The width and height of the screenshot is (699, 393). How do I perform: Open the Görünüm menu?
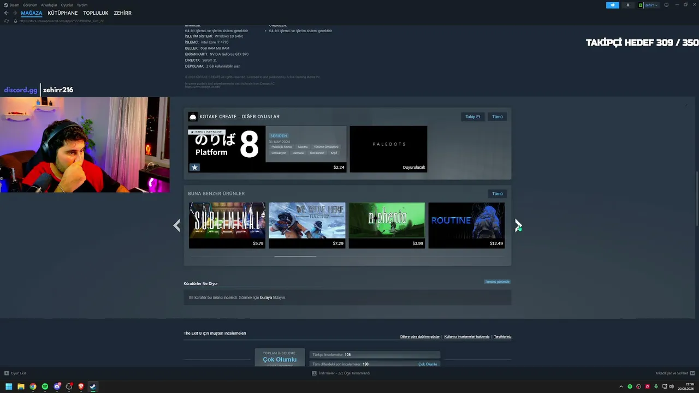(x=30, y=5)
